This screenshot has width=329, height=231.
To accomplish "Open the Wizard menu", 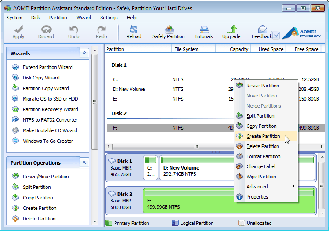I will click(84, 18).
